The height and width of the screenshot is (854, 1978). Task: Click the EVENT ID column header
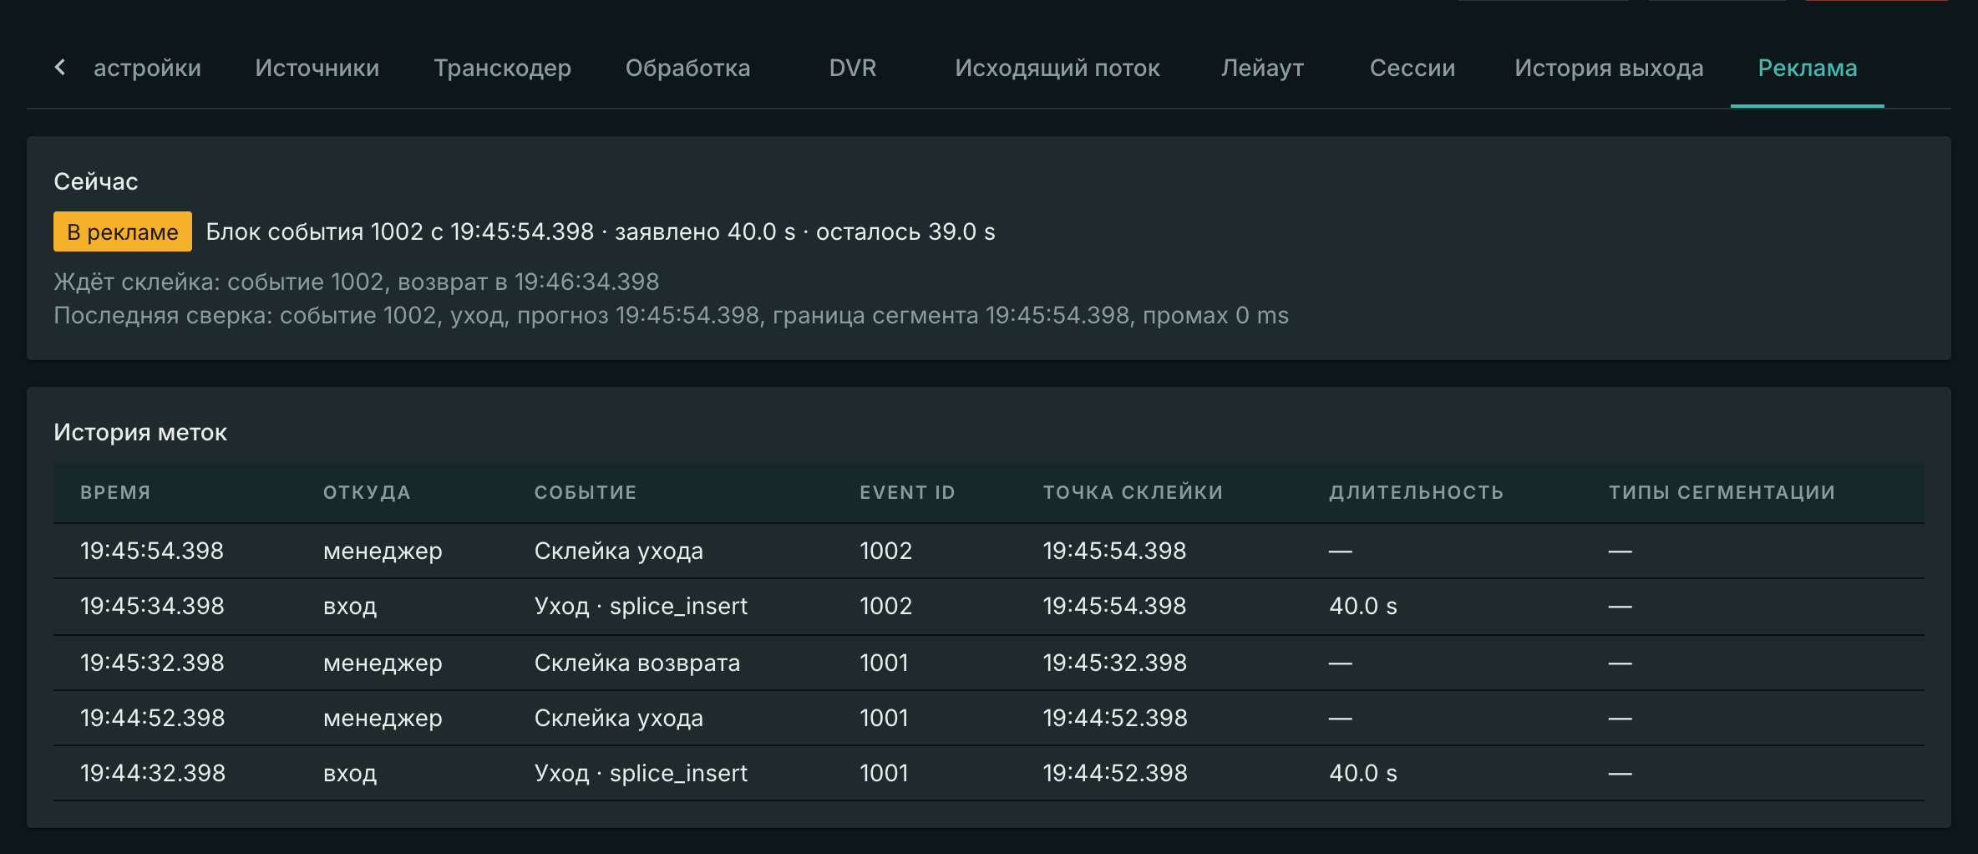point(907,492)
